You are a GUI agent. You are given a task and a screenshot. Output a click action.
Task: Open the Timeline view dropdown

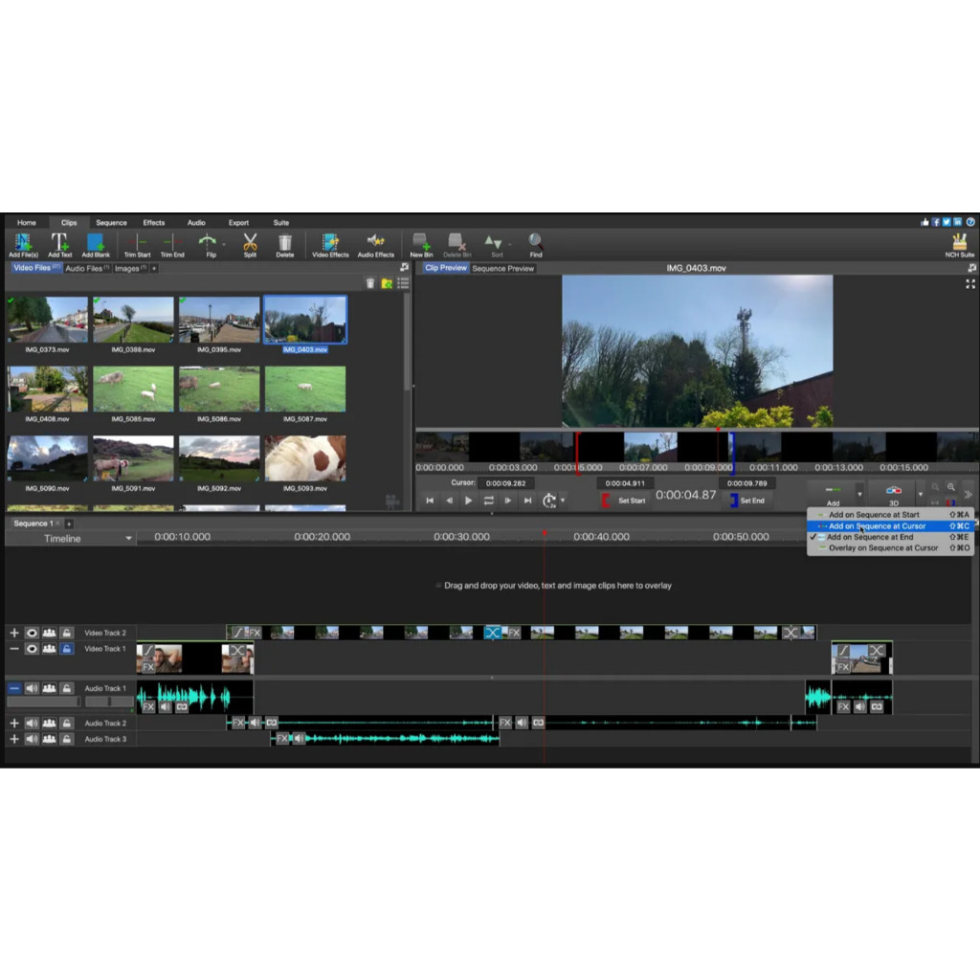(x=129, y=538)
